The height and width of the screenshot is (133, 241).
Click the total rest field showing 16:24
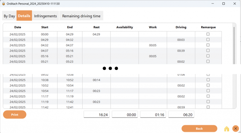(96, 114)
